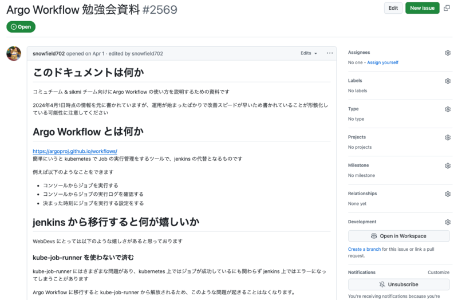Screen dimensions: 458x300
Task: Expand the Edits history dropdown
Action: click(309, 53)
